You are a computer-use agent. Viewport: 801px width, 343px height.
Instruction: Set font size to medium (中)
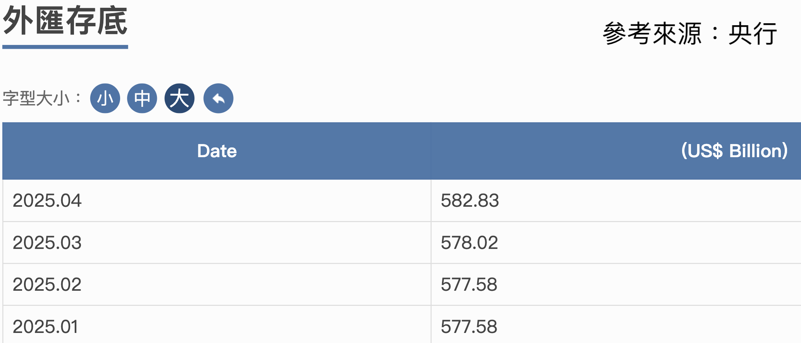tap(142, 98)
